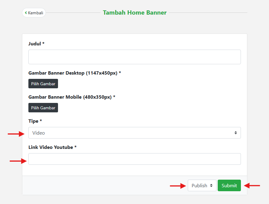Viewport: 269px width, 204px height.
Task: Open the Tipe dropdown showing Video
Action: click(x=134, y=133)
